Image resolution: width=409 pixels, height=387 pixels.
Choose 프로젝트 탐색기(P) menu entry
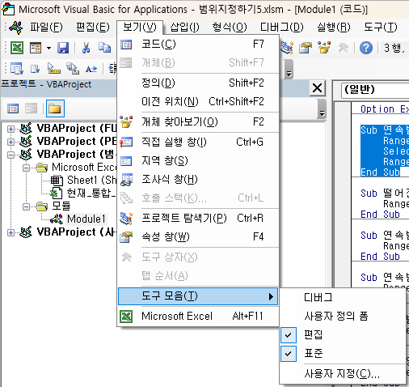tap(198, 218)
